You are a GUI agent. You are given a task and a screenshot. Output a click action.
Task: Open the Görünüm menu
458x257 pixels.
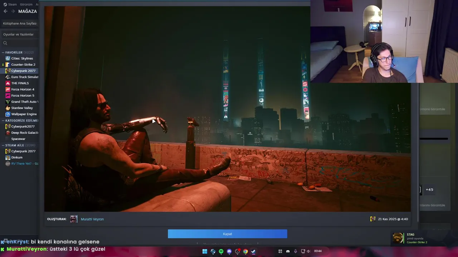coord(26,4)
